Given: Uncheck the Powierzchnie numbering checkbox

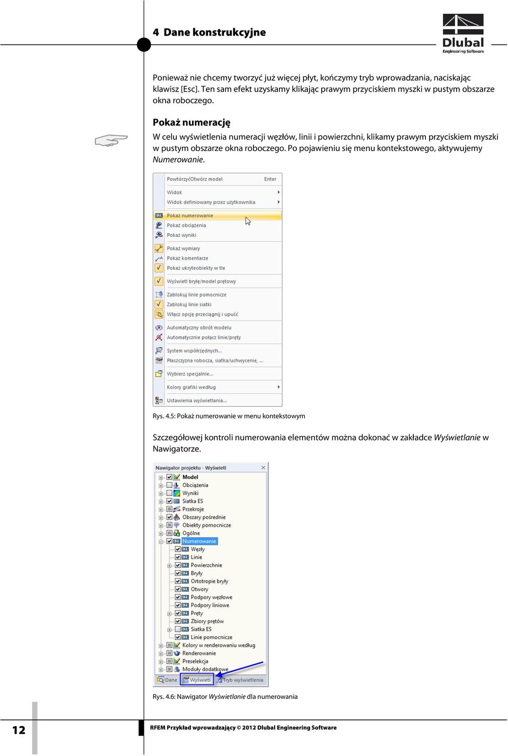Looking at the screenshot, I should pos(178,565).
